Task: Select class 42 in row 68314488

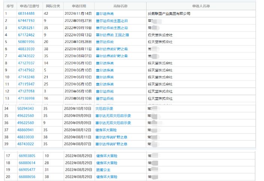Action: click(46, 14)
